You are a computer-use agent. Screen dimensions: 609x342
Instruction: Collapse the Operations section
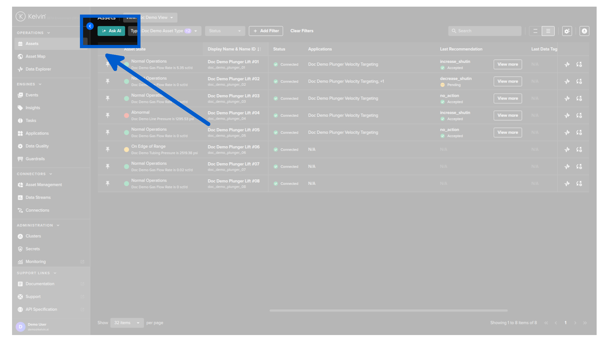(x=49, y=33)
